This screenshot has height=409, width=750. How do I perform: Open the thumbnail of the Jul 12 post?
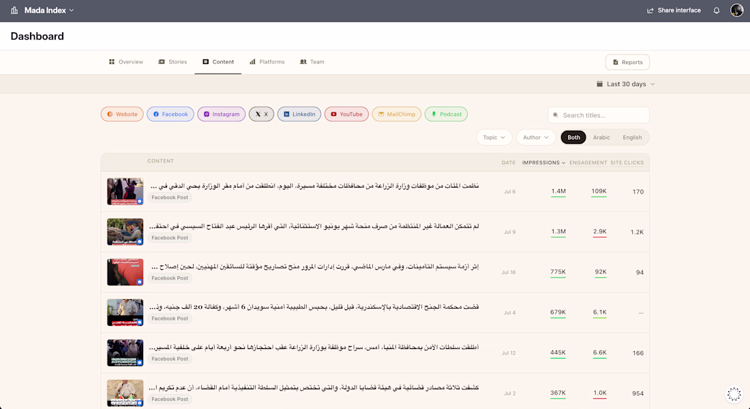click(125, 352)
